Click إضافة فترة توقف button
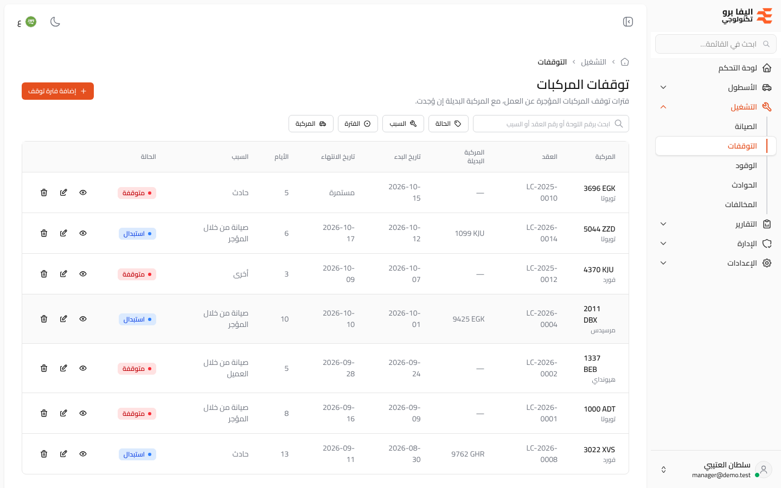This screenshot has height=488, width=781. pyautogui.click(x=57, y=91)
